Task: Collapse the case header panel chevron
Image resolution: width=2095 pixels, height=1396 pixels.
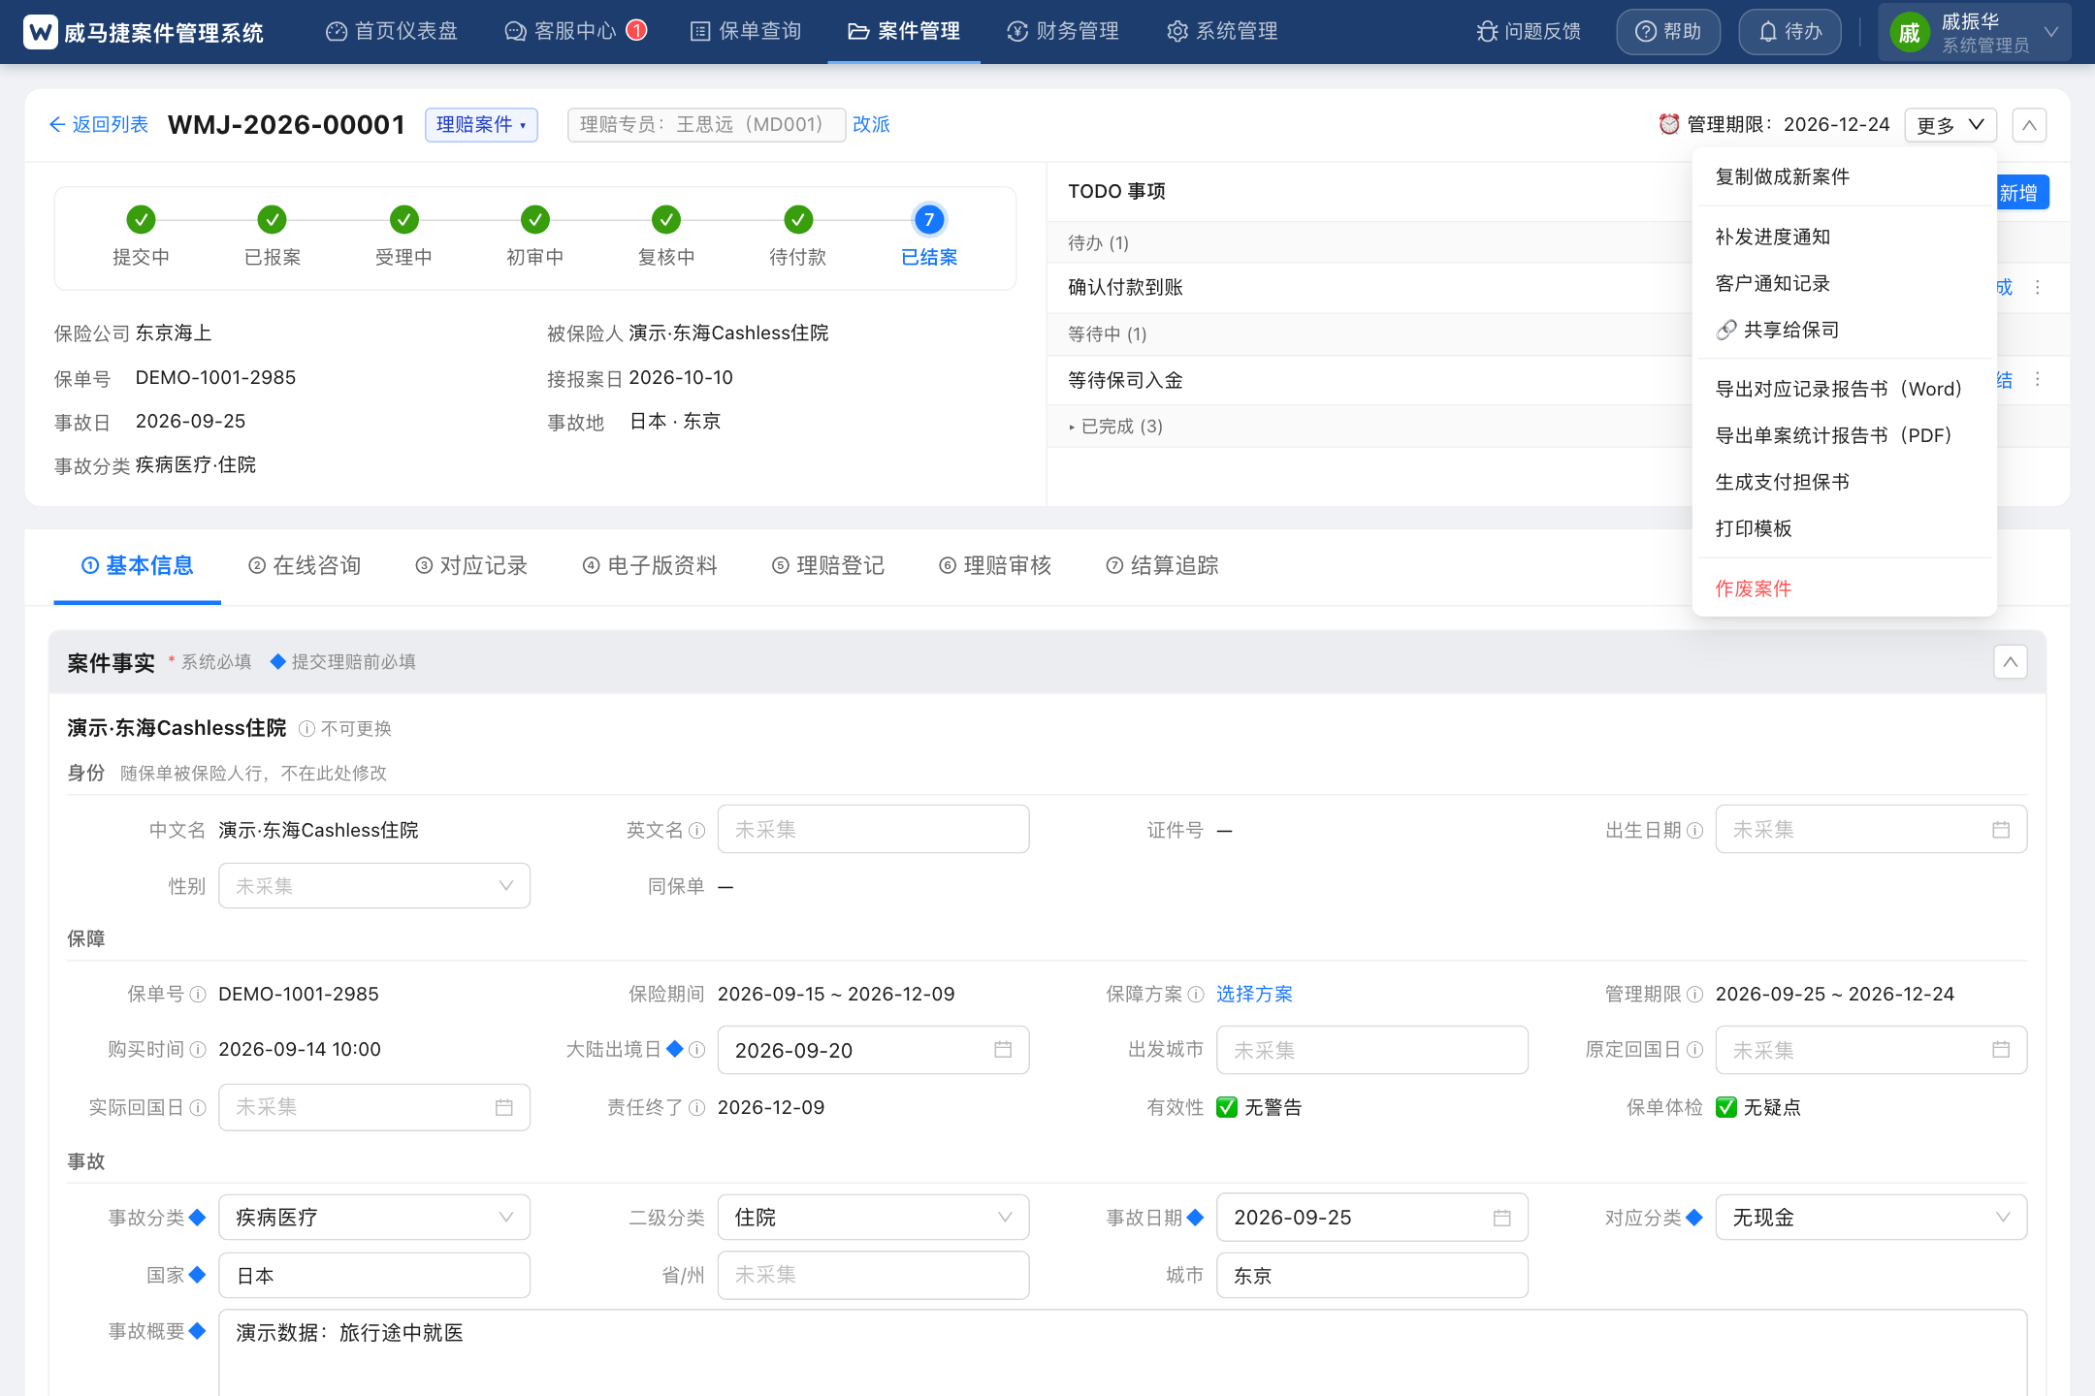Action: pos(2029,125)
